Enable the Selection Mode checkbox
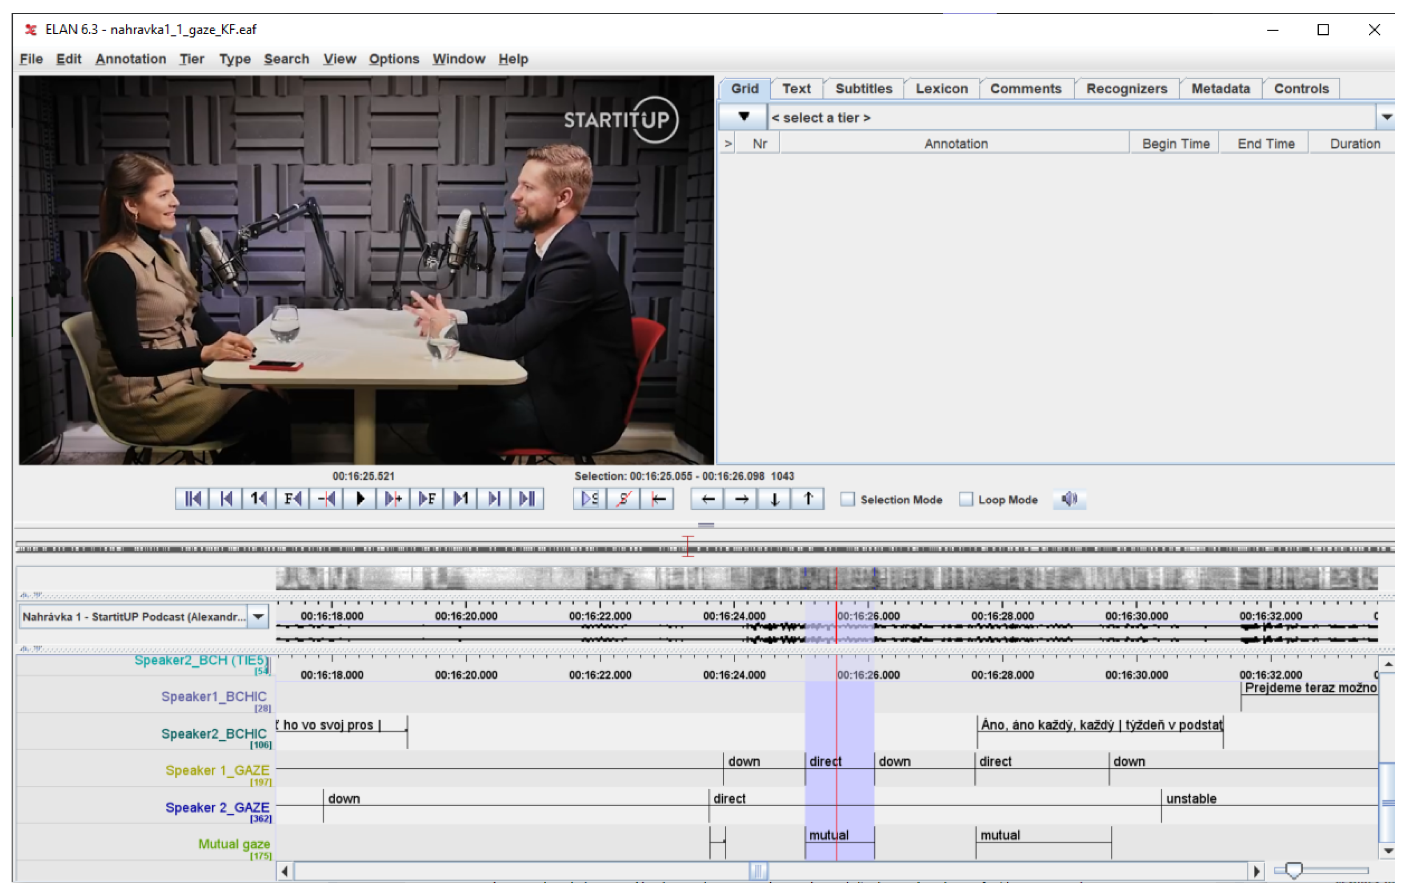 847,500
